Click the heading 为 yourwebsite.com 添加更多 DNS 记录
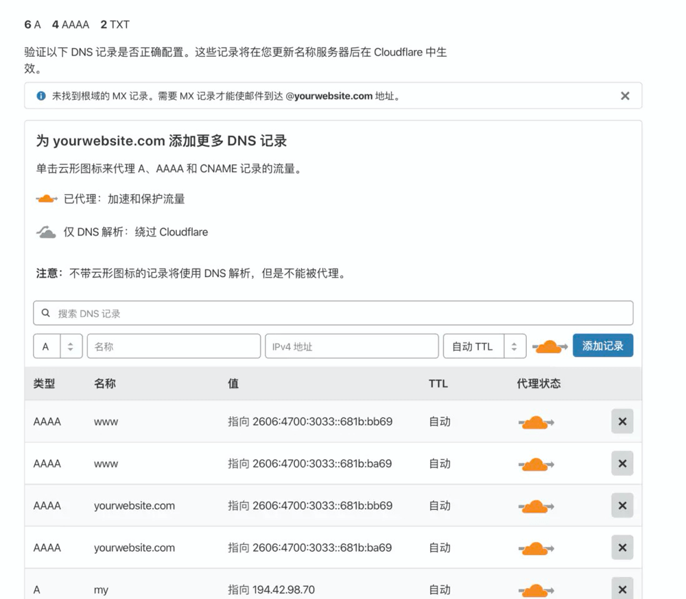 tap(161, 140)
